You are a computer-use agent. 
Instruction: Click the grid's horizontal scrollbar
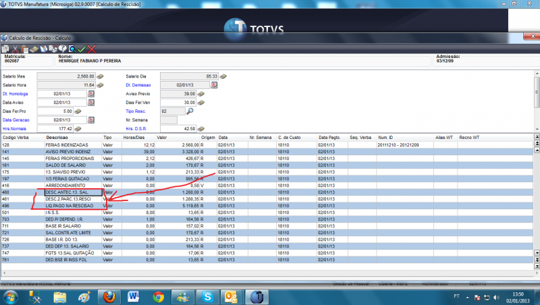tap(269, 273)
